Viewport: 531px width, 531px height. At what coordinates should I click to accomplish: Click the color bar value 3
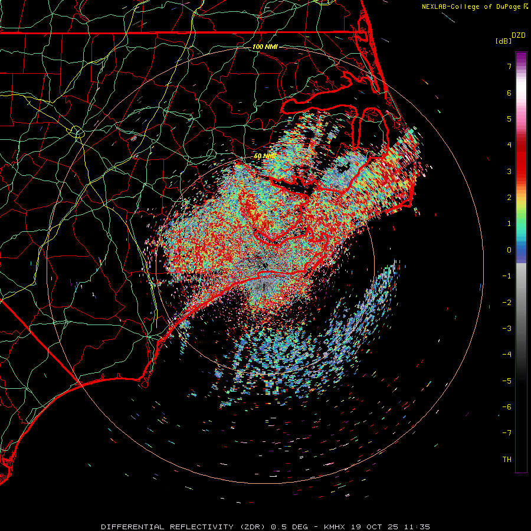point(509,171)
